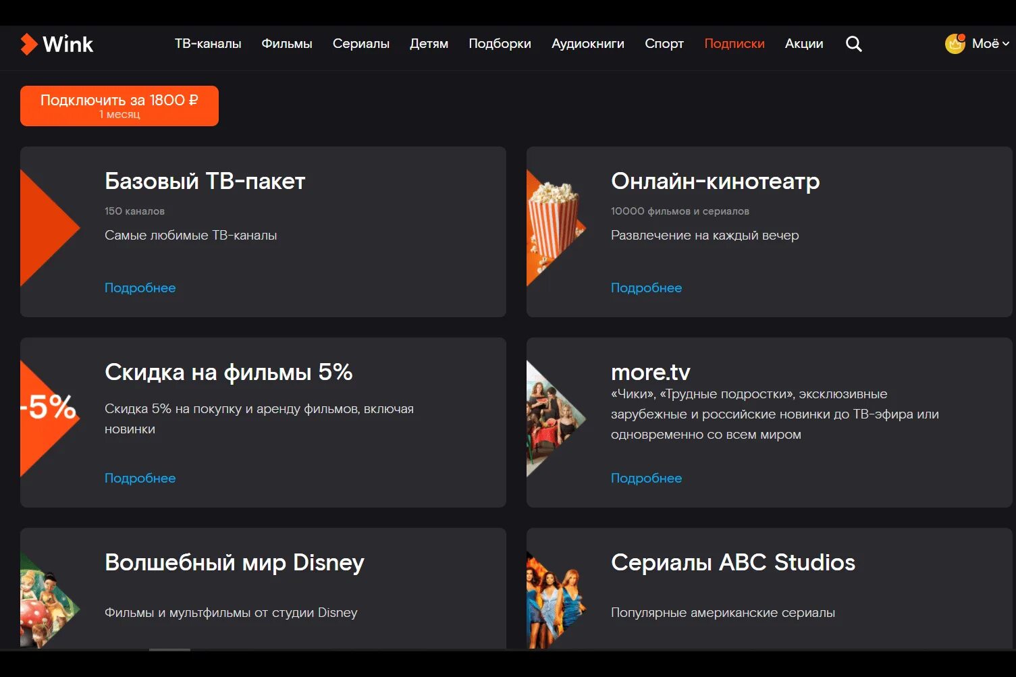
Task: Open Подборки menu item
Action: pyautogui.click(x=500, y=44)
